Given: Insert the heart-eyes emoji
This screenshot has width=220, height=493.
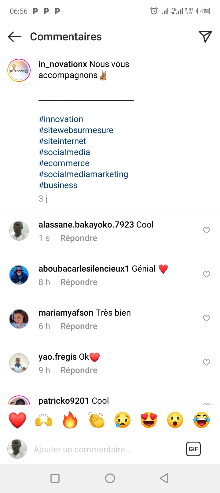Looking at the screenshot, I should tap(149, 420).
